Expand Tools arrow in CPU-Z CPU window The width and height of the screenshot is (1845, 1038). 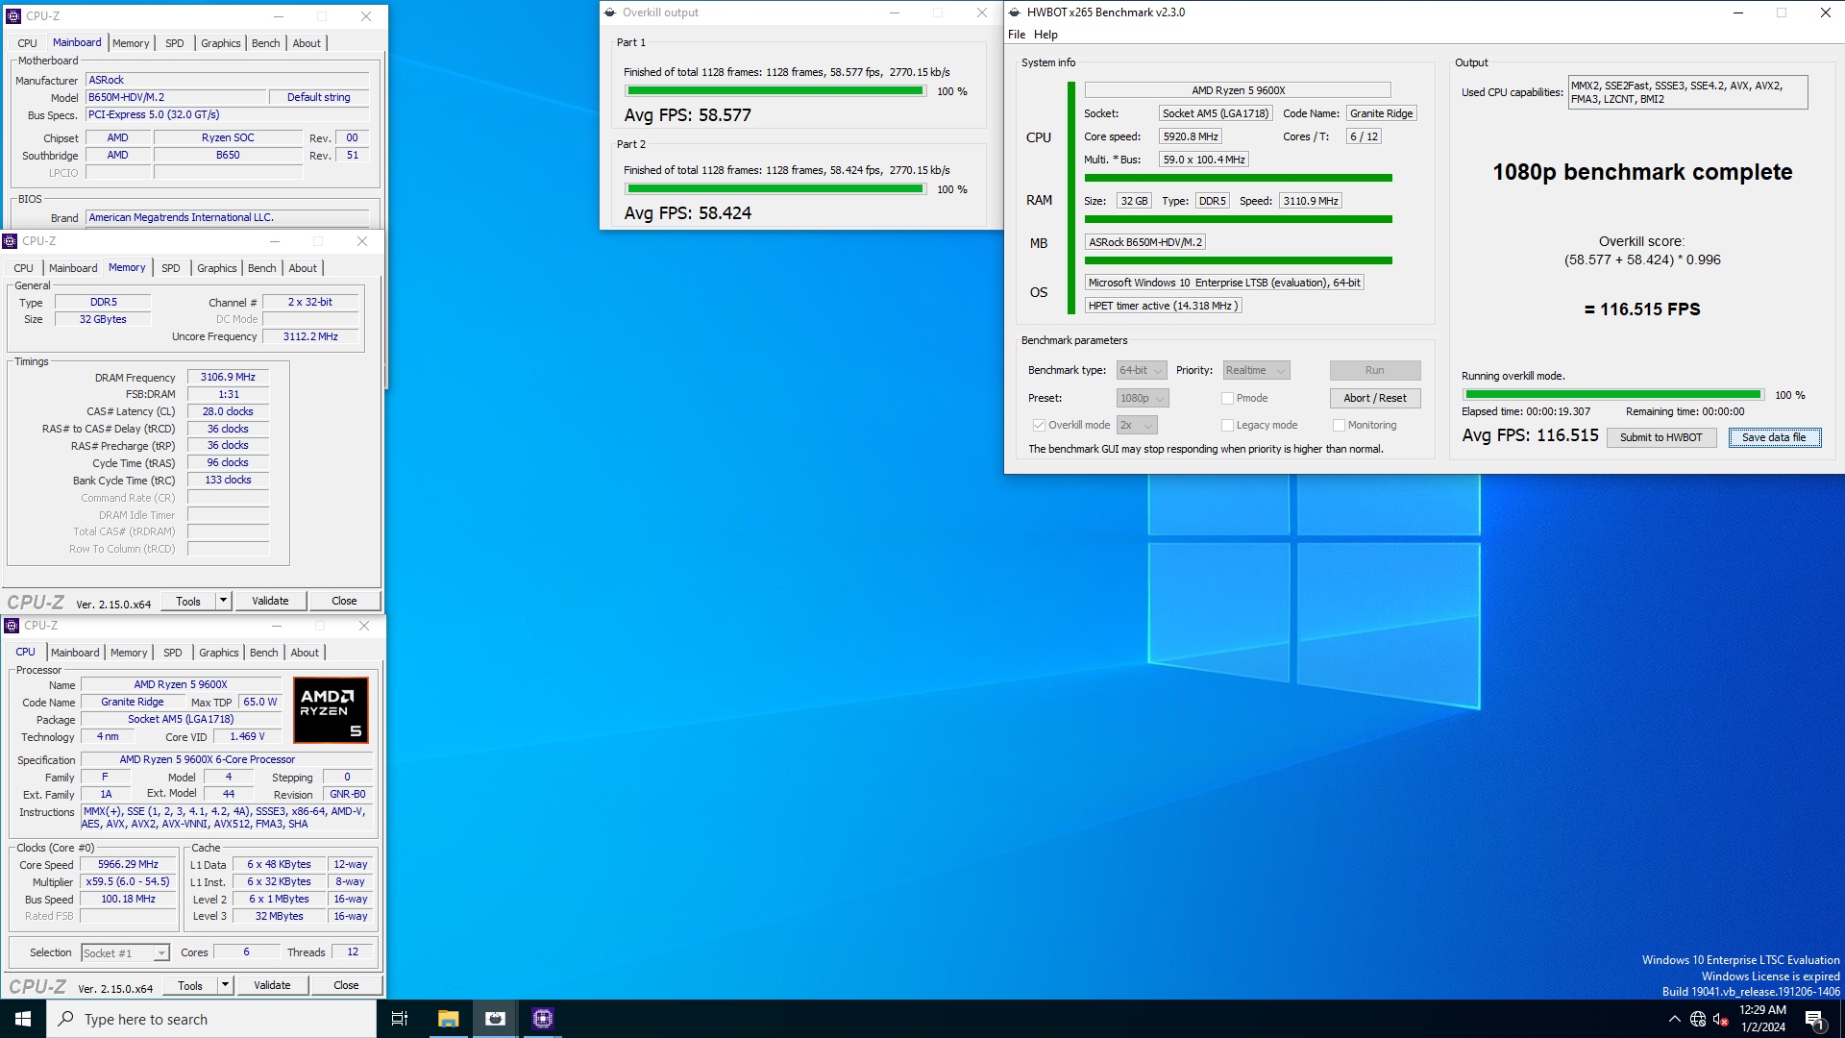[x=225, y=985]
